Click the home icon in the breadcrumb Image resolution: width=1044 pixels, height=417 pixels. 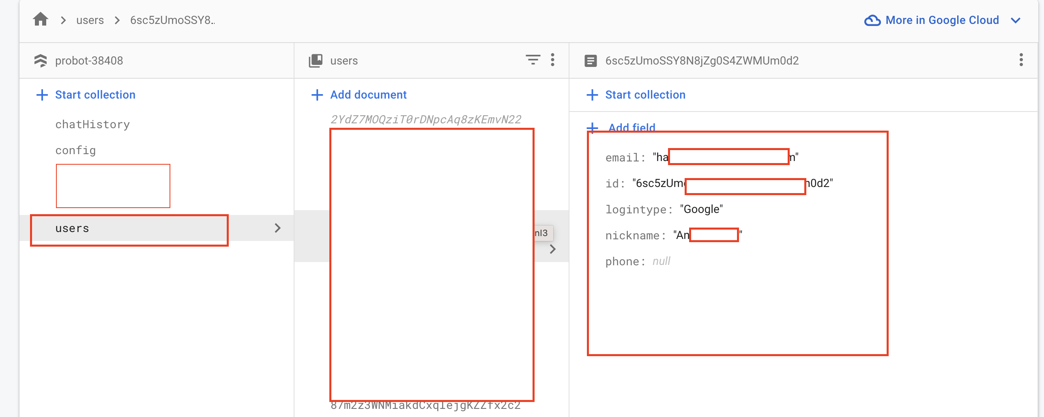(41, 19)
